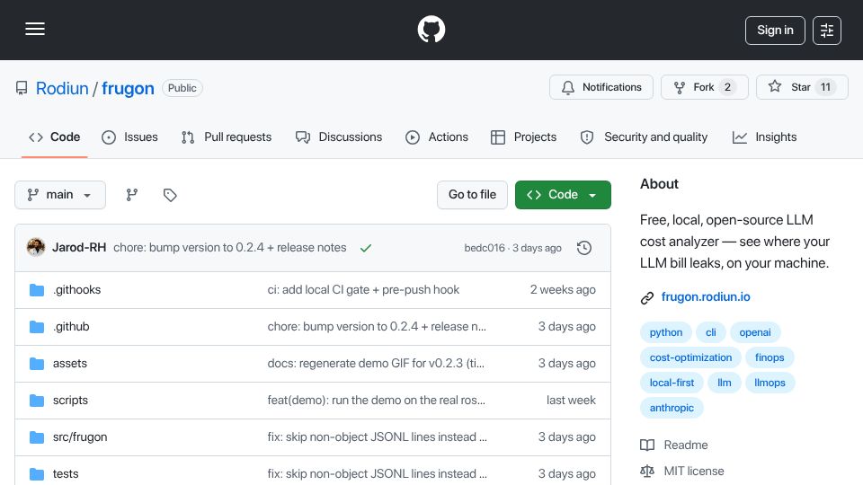View the fork count 2
The image size is (863, 485).
click(727, 87)
